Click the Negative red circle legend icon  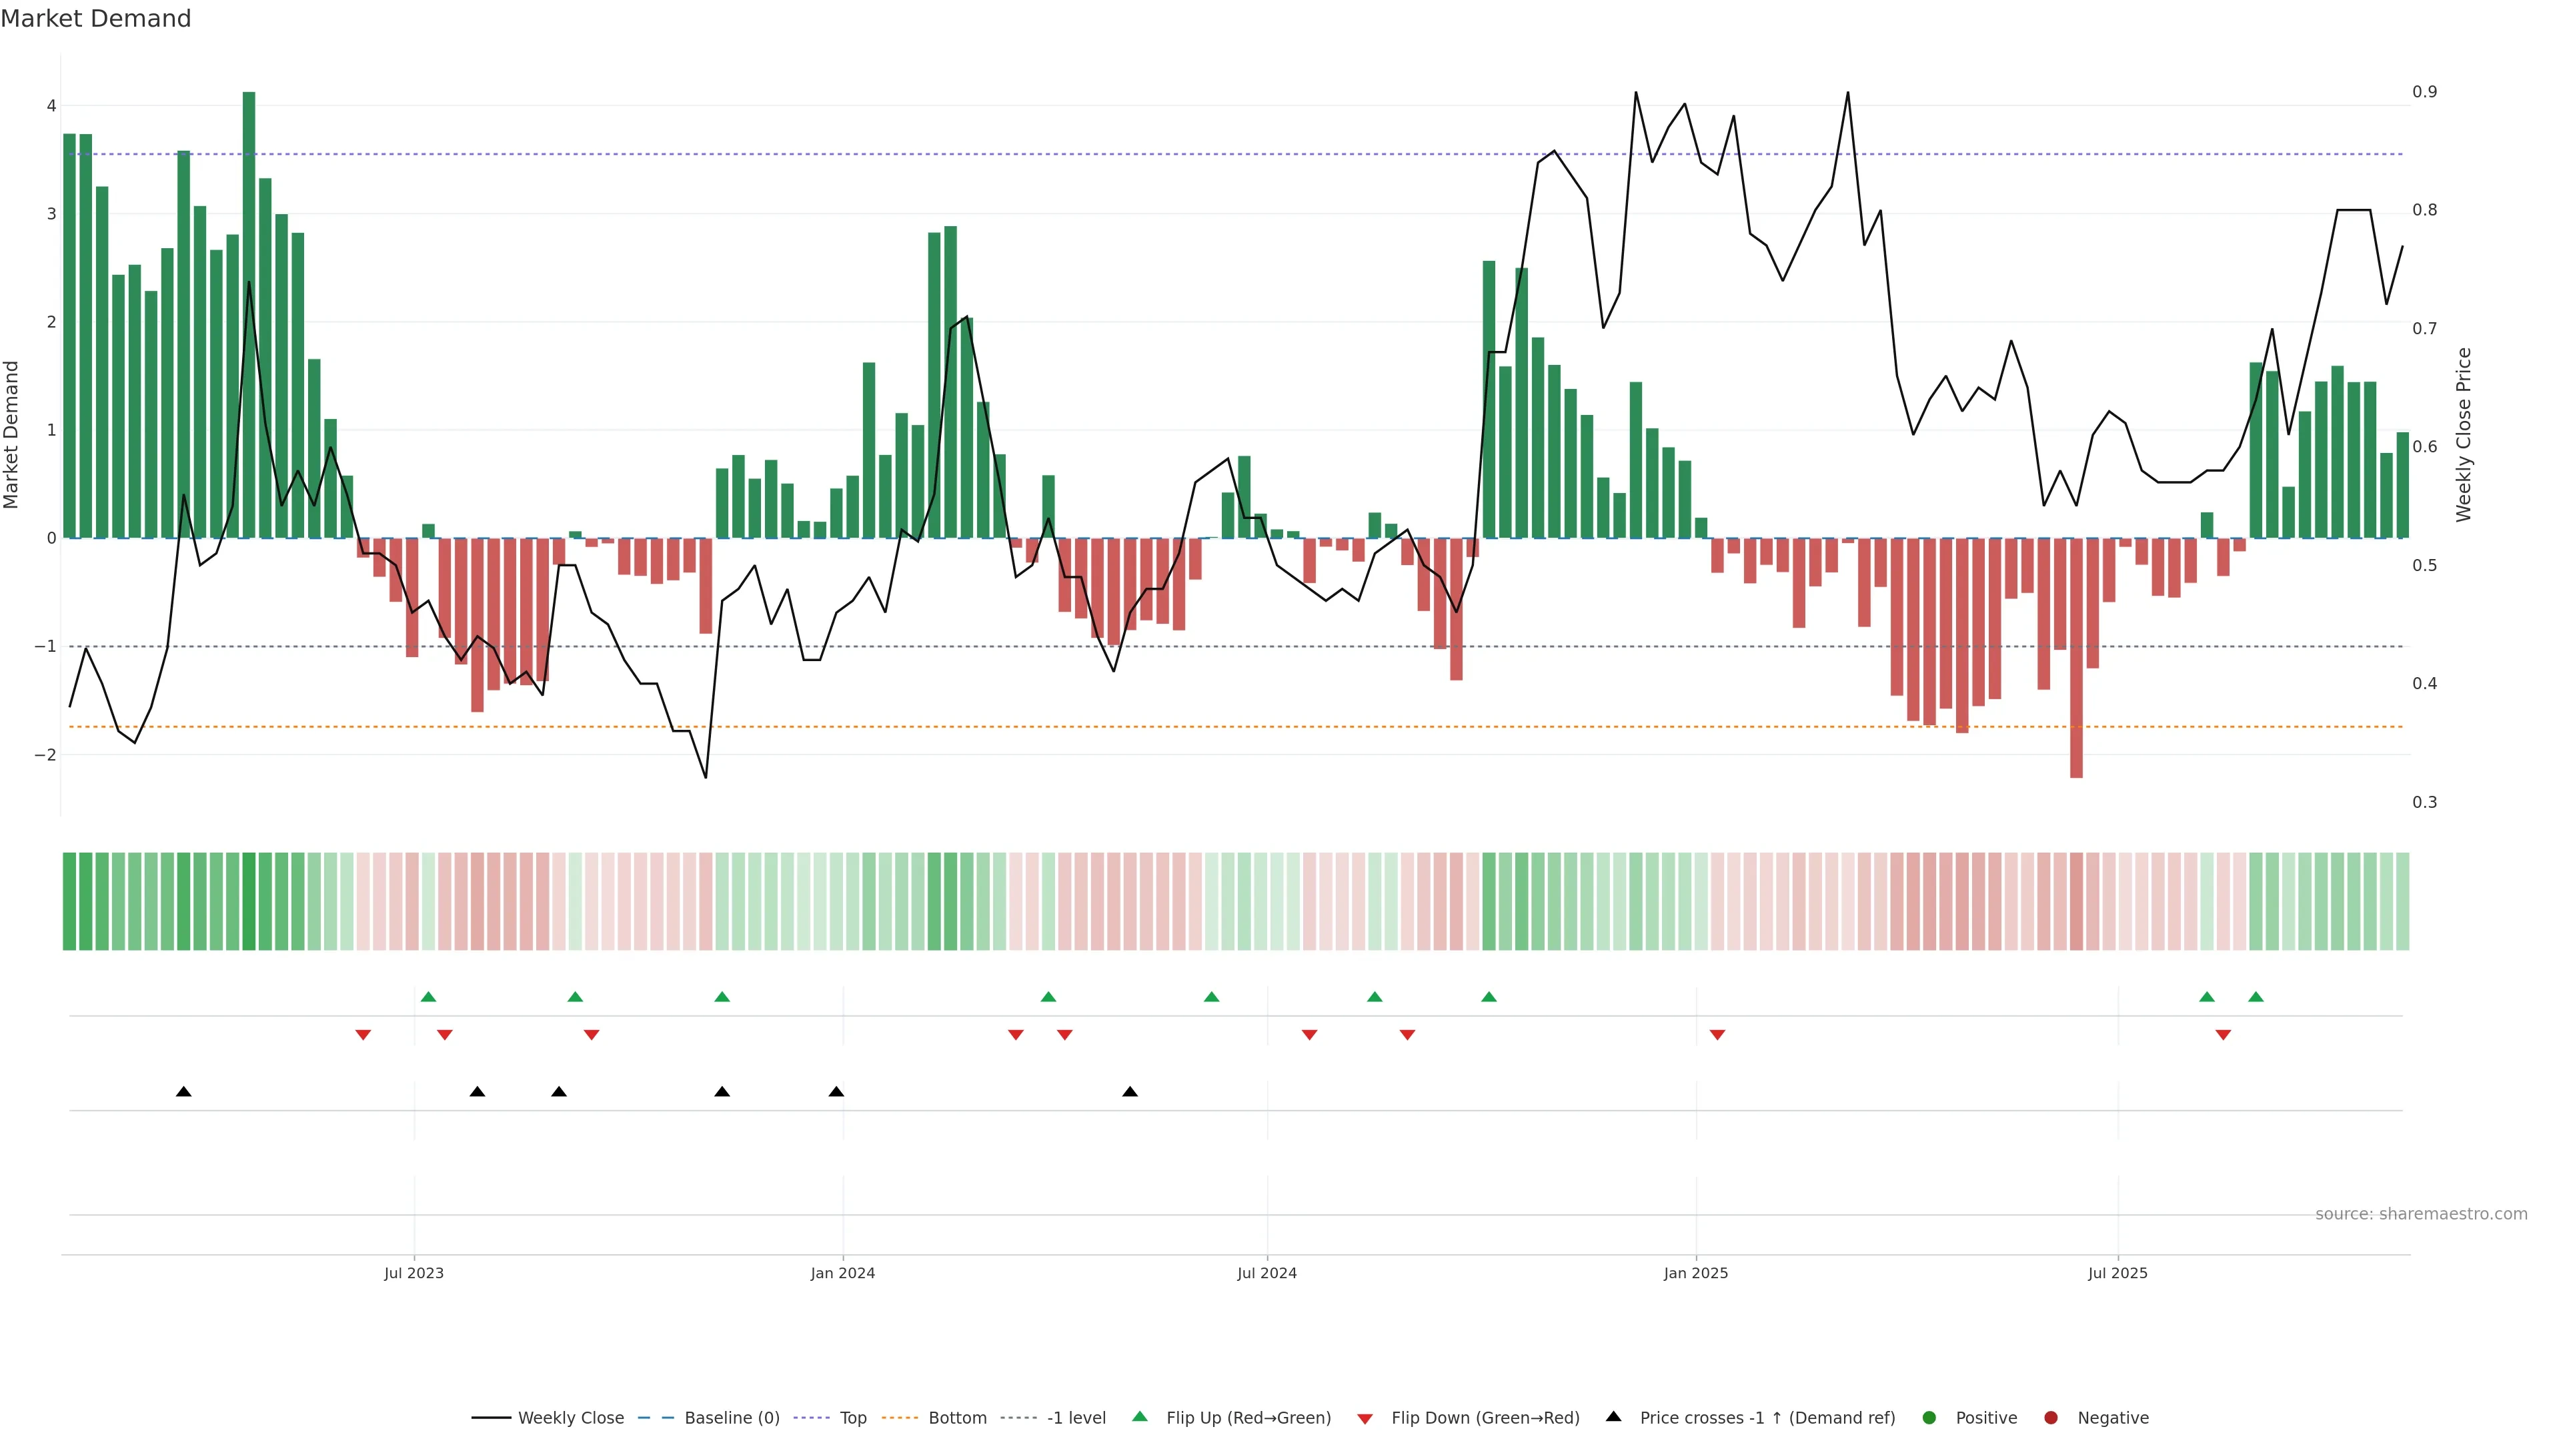click(x=2051, y=1418)
